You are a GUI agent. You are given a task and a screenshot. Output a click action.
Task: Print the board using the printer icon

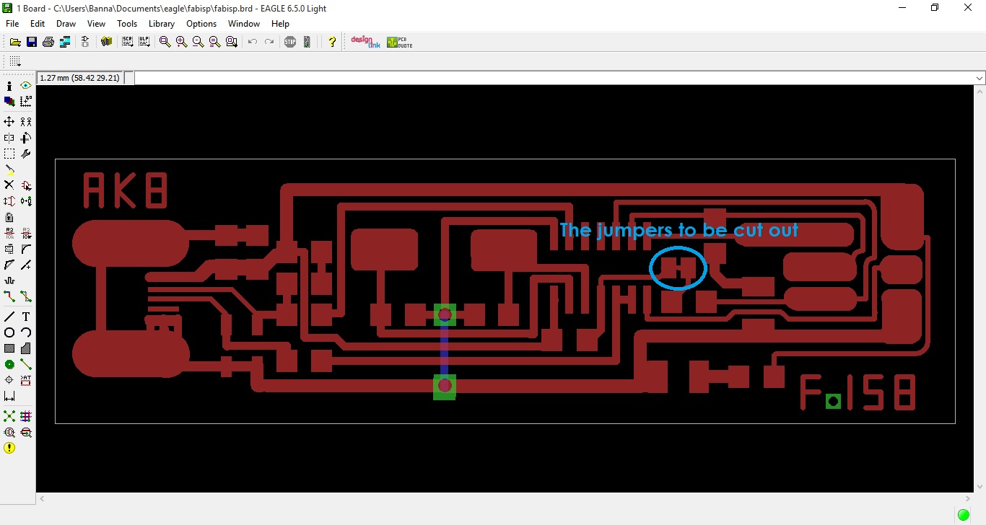pos(48,42)
